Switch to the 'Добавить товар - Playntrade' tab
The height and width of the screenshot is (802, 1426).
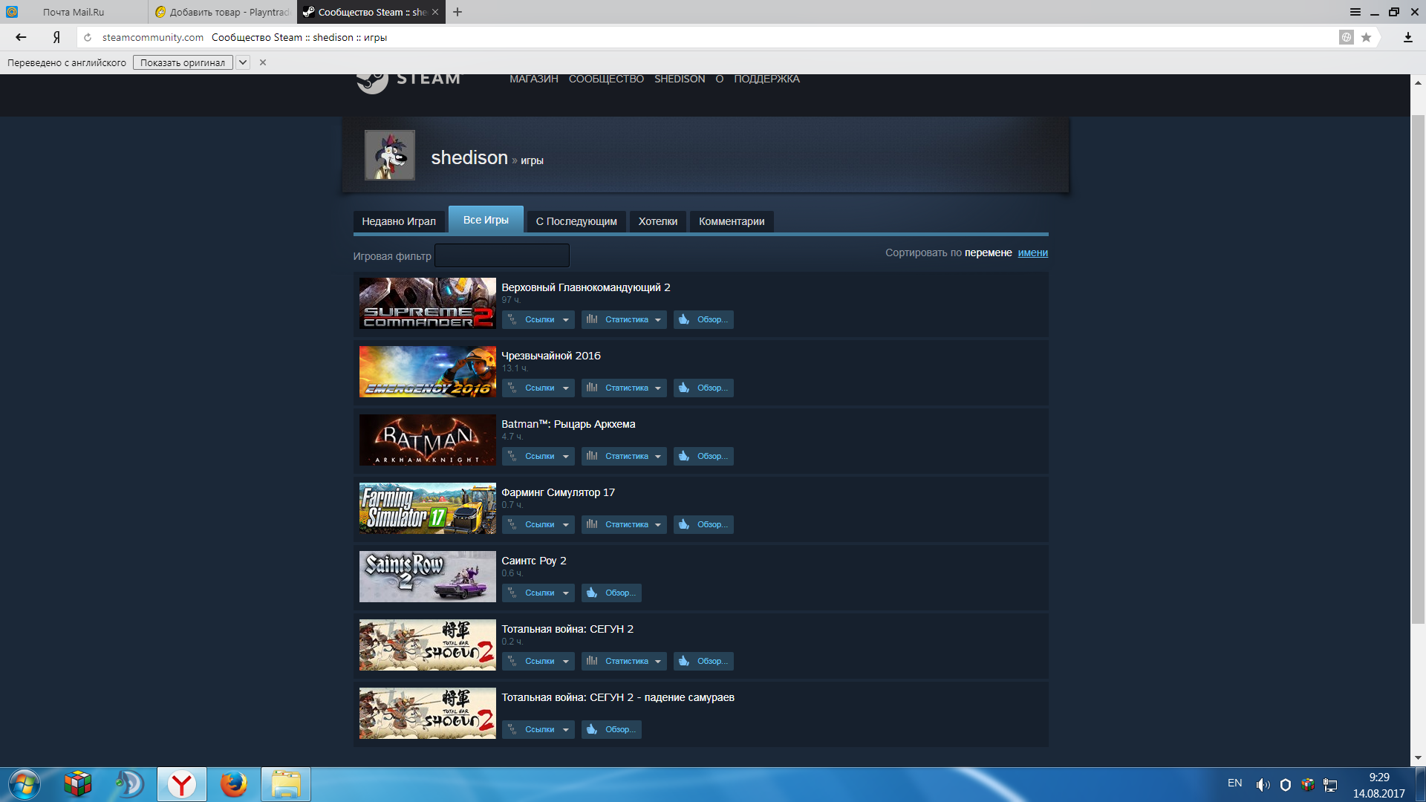(223, 12)
